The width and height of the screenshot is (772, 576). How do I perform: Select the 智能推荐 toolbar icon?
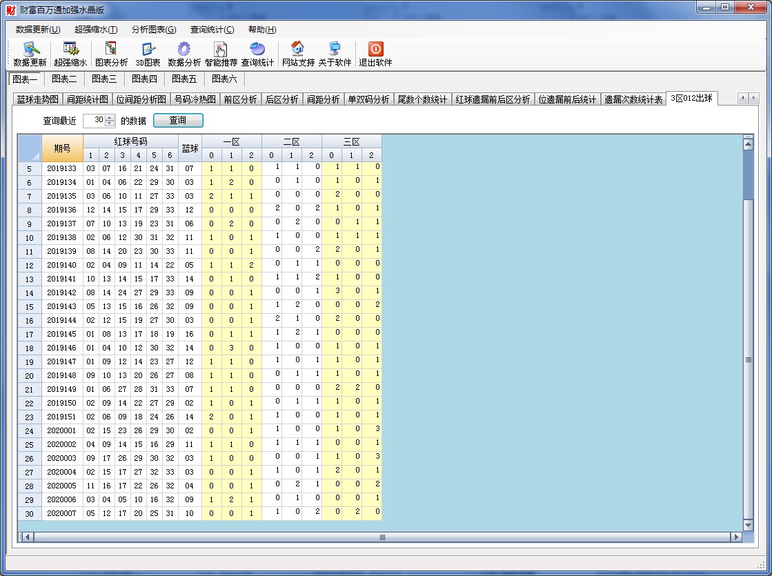pos(221,50)
